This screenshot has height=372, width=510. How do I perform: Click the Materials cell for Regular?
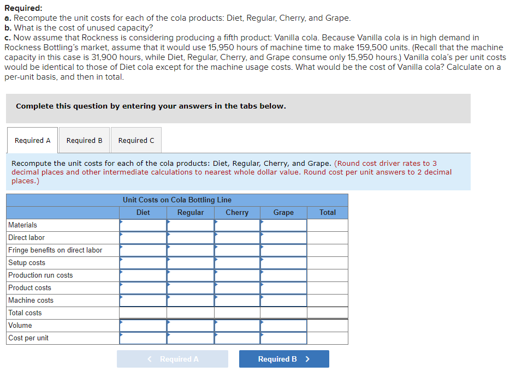191,225
